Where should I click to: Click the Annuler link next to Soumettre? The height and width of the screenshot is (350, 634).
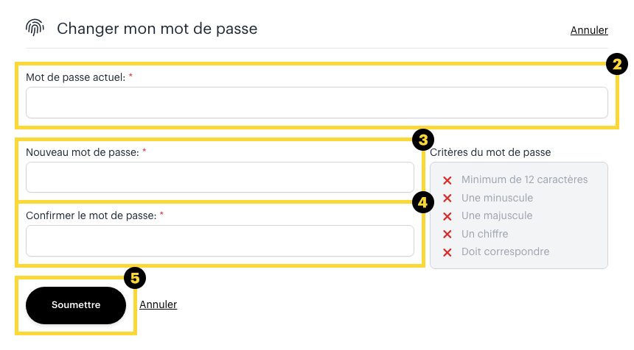[x=158, y=304]
